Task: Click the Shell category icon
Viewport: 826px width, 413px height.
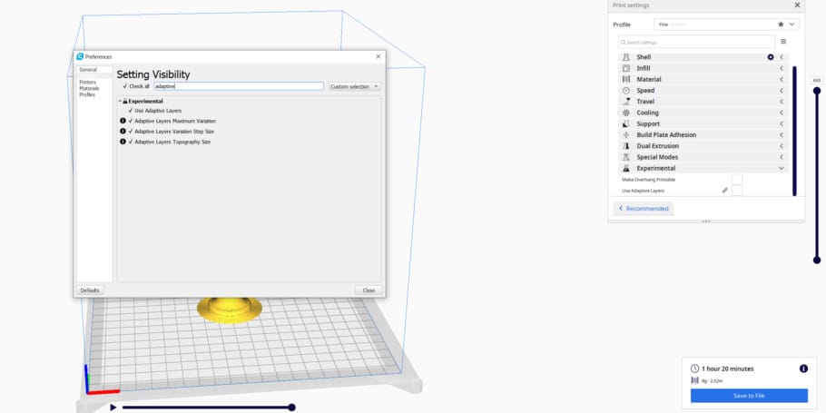Action: click(625, 57)
